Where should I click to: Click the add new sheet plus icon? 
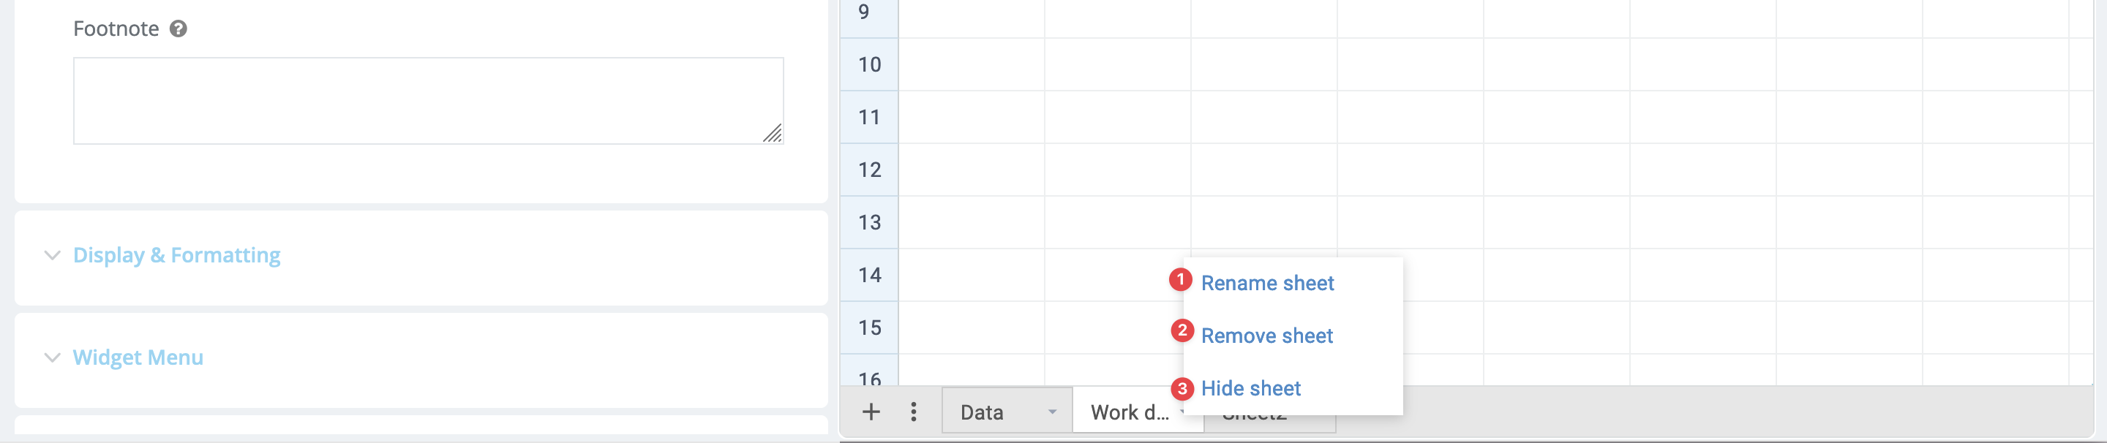pos(871,412)
